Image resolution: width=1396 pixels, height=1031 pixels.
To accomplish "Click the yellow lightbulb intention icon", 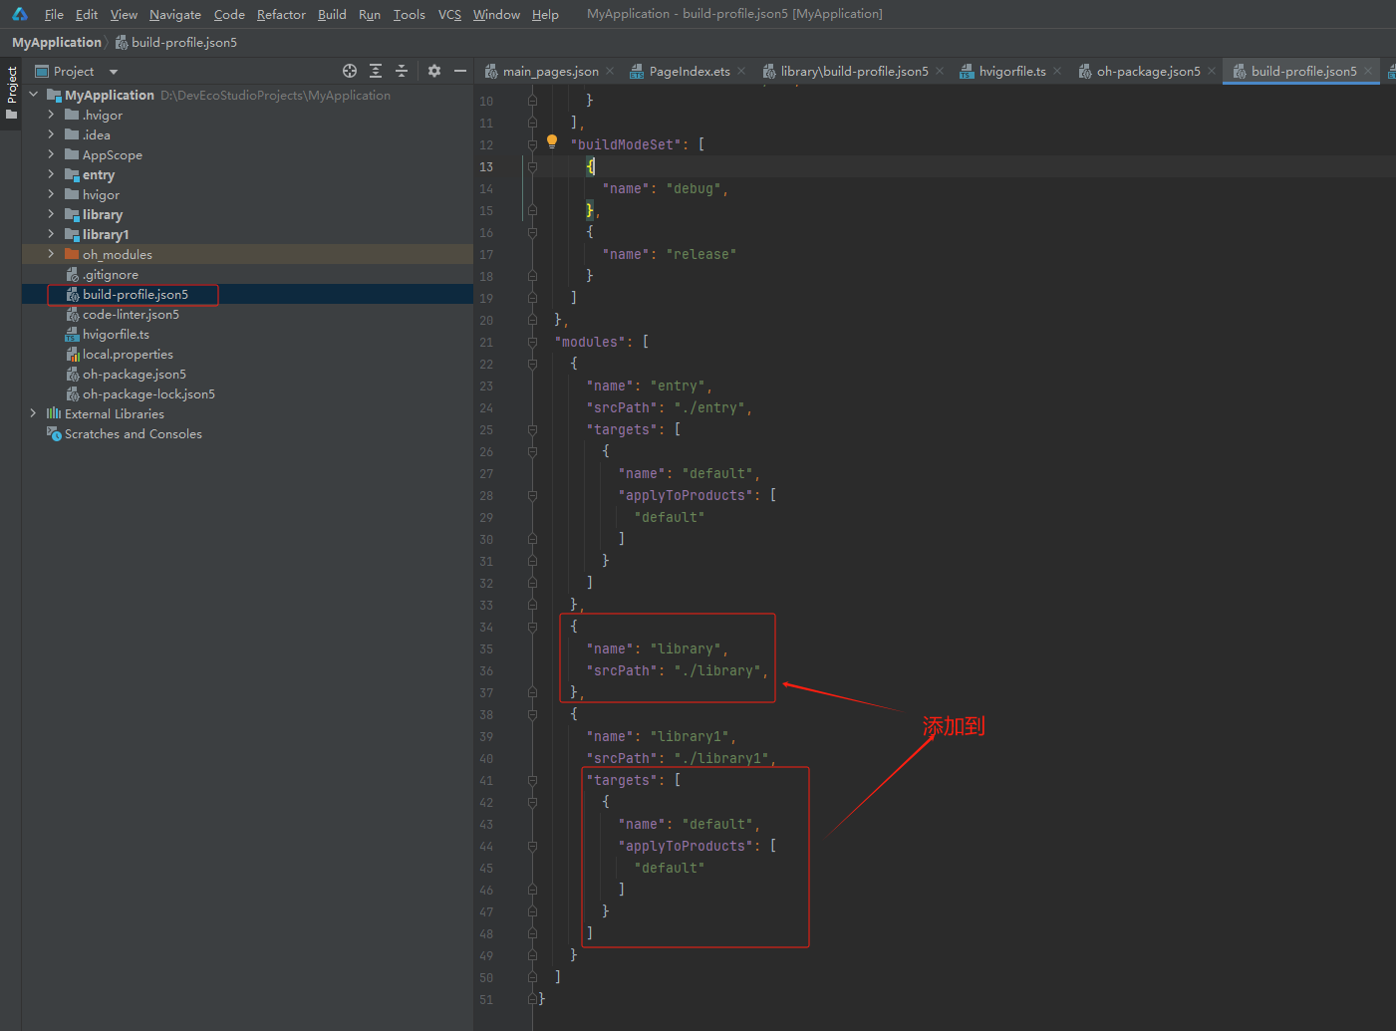I will tap(552, 141).
